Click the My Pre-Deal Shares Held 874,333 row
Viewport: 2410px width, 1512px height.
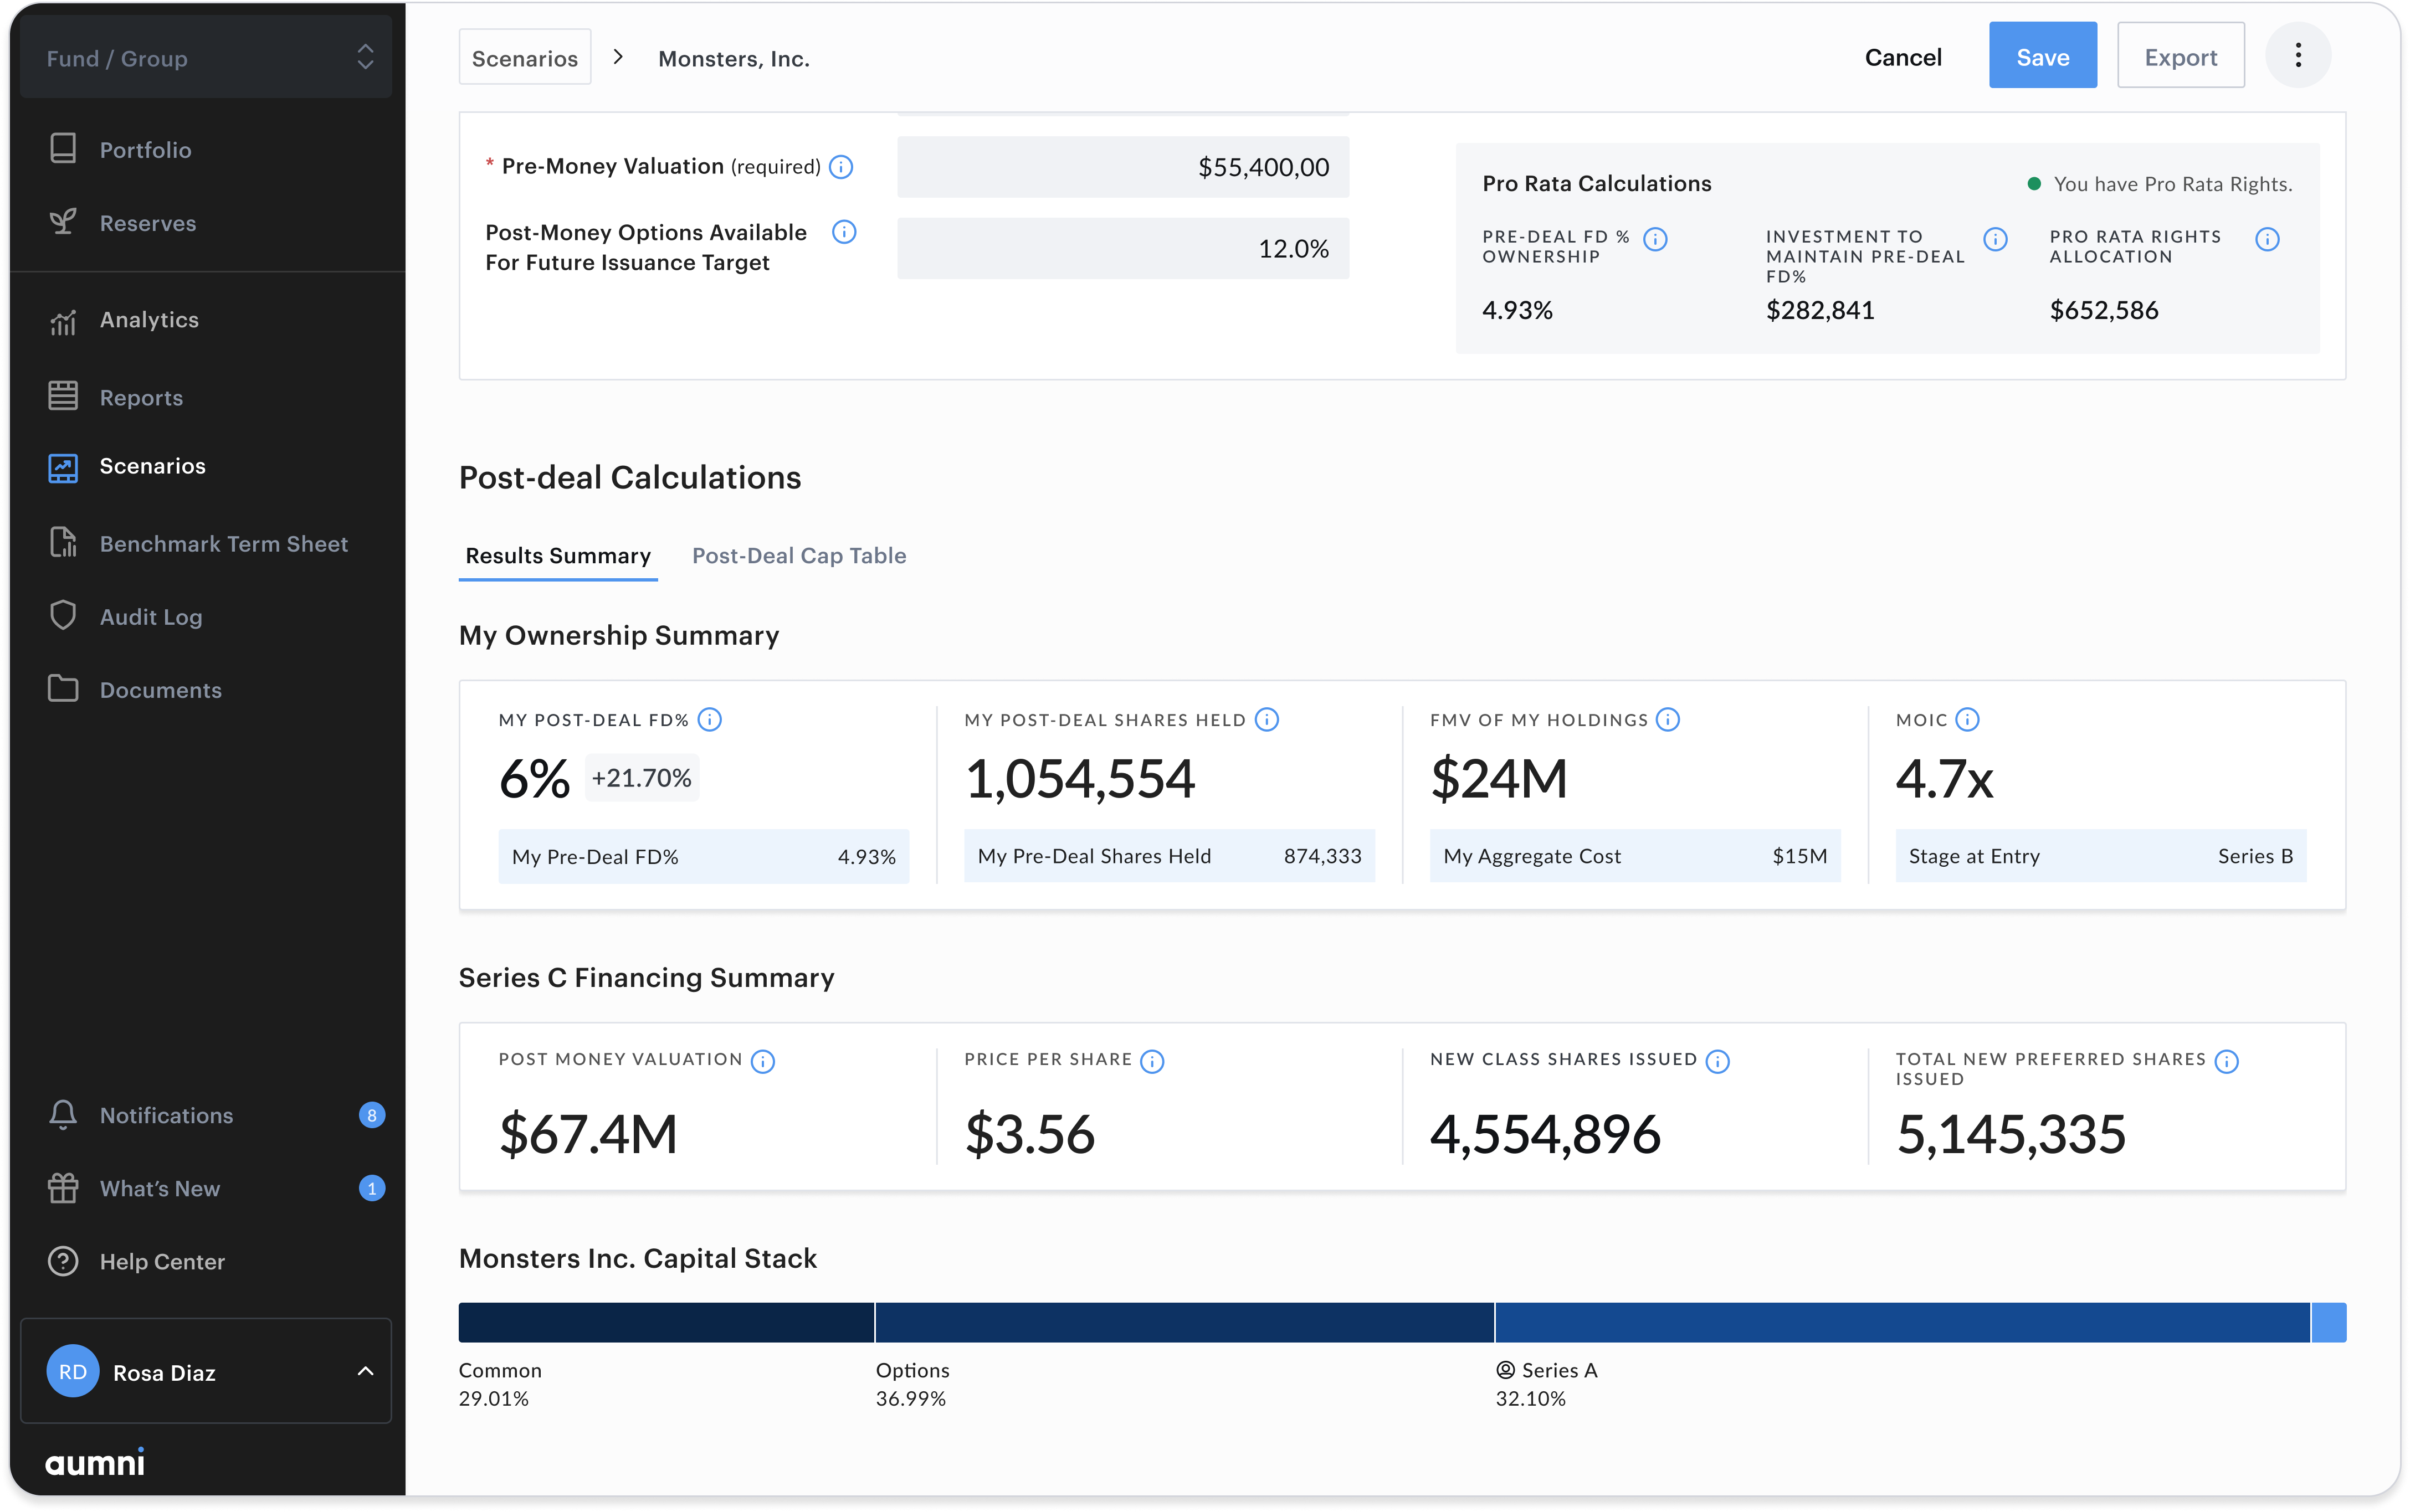[1169, 856]
